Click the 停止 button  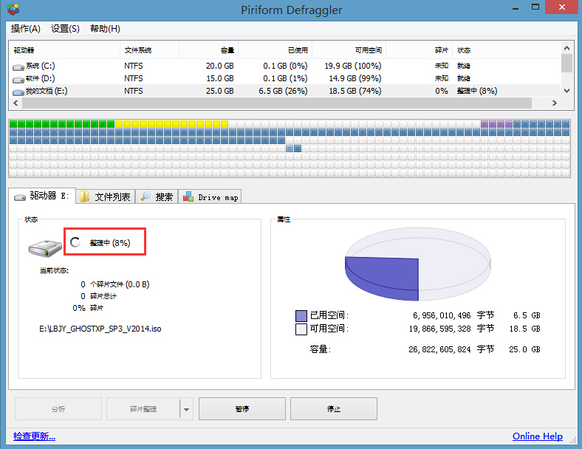pos(334,408)
